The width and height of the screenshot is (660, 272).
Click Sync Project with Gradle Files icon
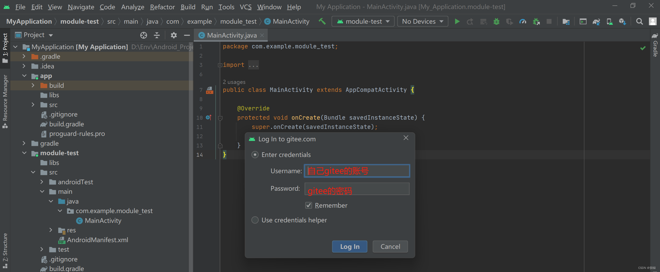[596, 21]
